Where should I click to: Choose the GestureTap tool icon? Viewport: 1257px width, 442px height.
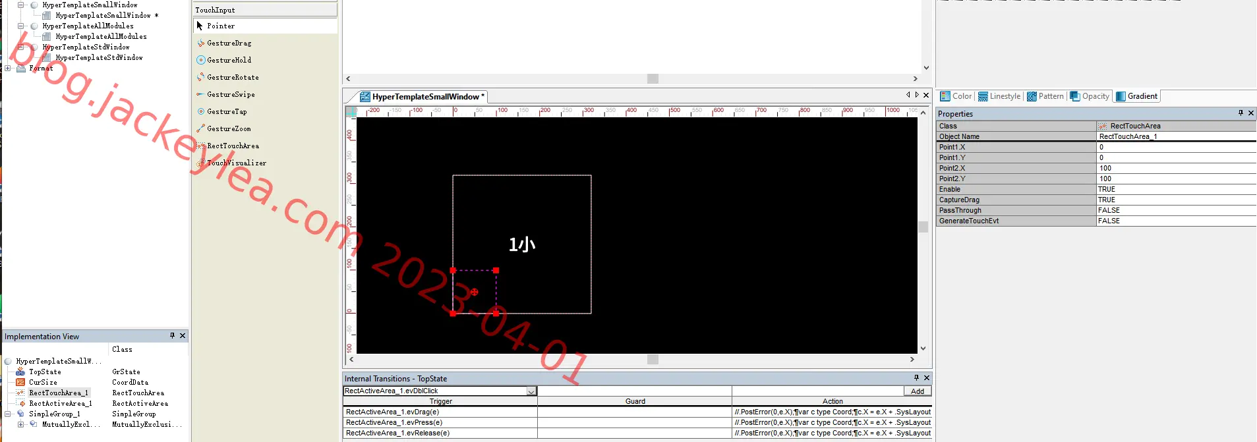point(200,111)
